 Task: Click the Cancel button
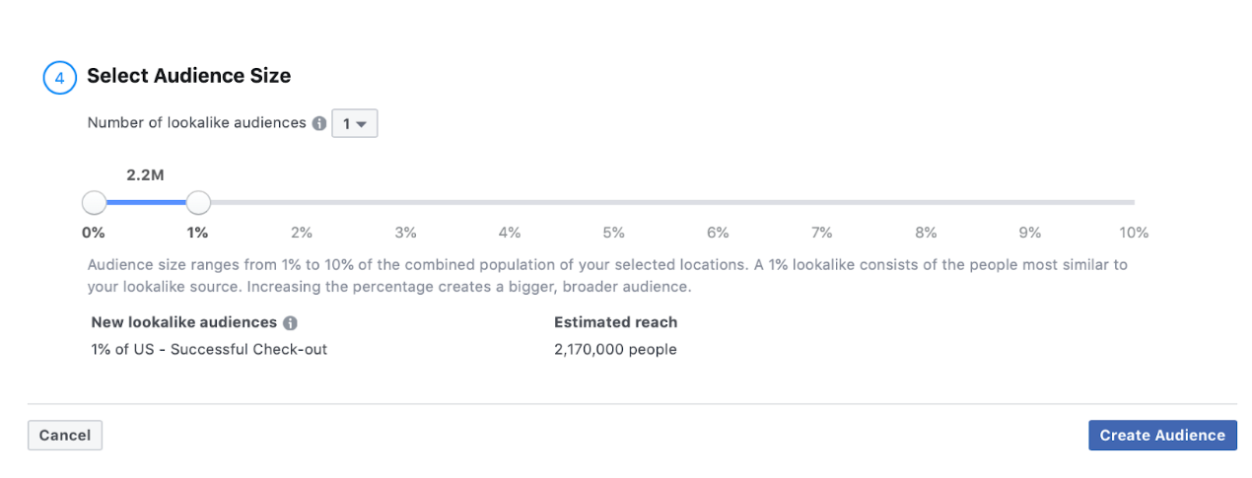click(x=65, y=436)
